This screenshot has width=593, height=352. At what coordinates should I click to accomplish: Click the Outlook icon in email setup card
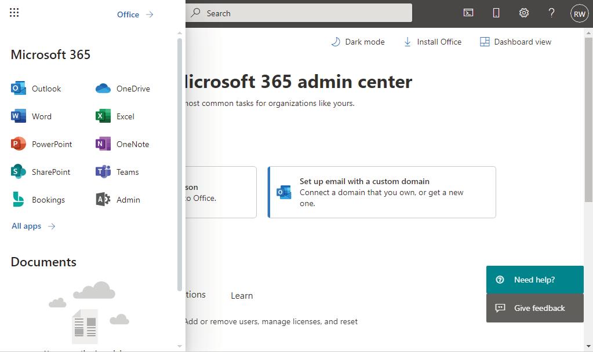point(283,192)
